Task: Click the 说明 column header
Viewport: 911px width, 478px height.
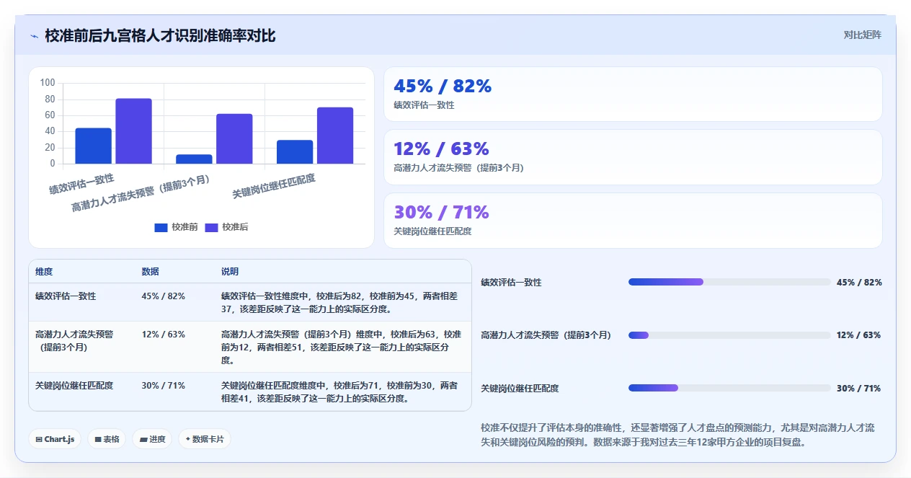Action: pos(229,272)
